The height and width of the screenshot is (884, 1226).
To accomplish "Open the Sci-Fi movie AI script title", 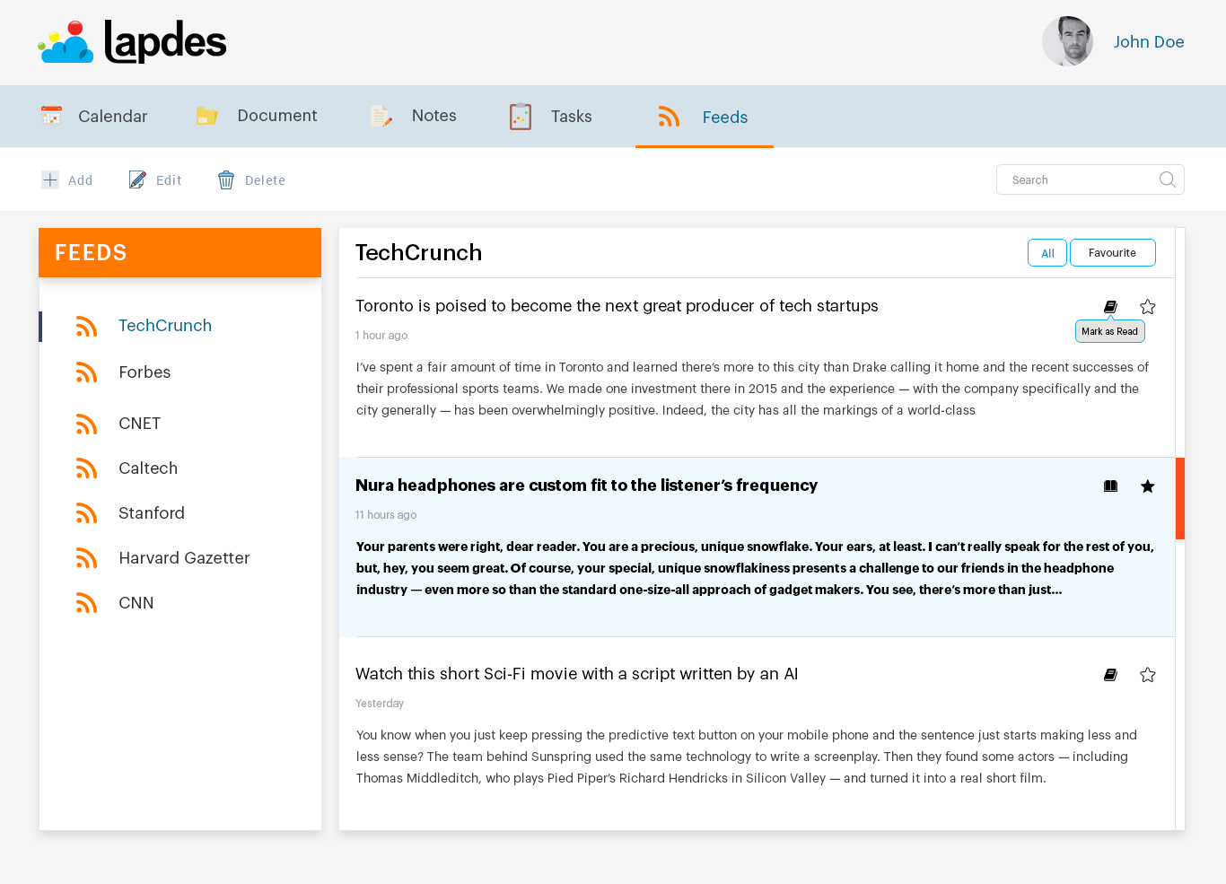I will [576, 674].
